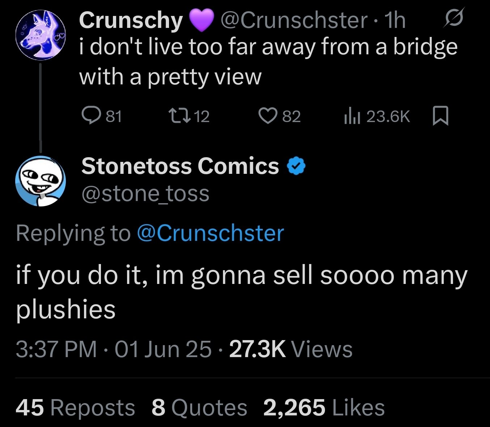
Task: Open Stonetoss Comics profile avatar
Action: pos(40,181)
